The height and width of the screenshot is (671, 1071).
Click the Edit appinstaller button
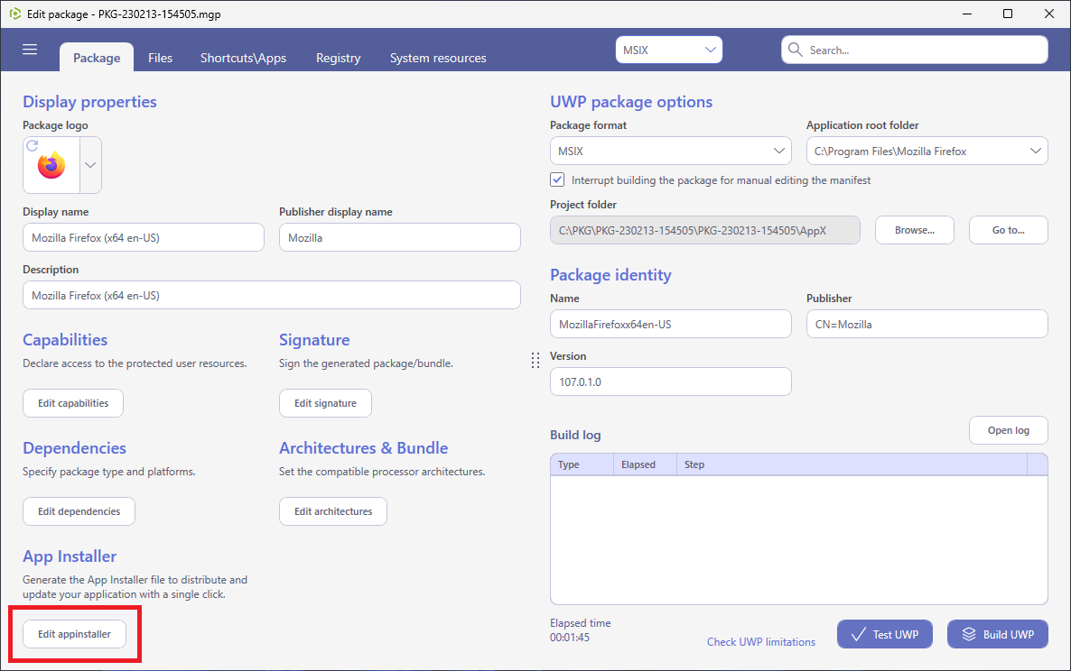click(74, 634)
